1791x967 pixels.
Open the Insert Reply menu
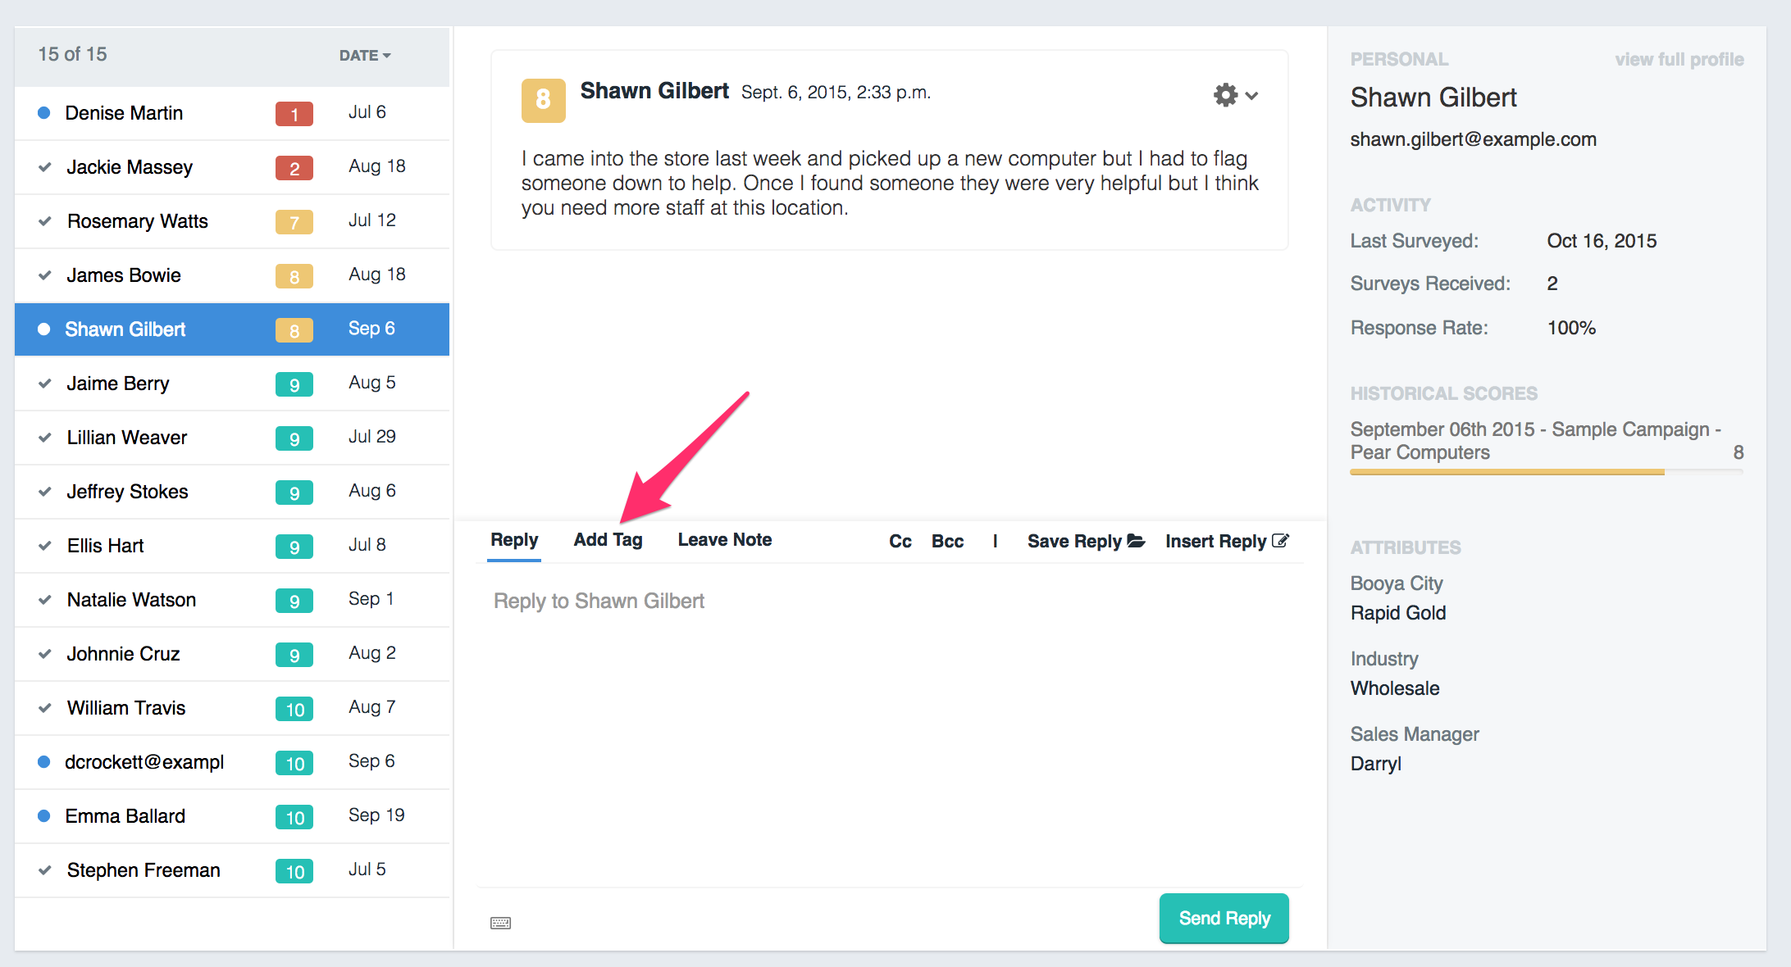coord(1215,541)
